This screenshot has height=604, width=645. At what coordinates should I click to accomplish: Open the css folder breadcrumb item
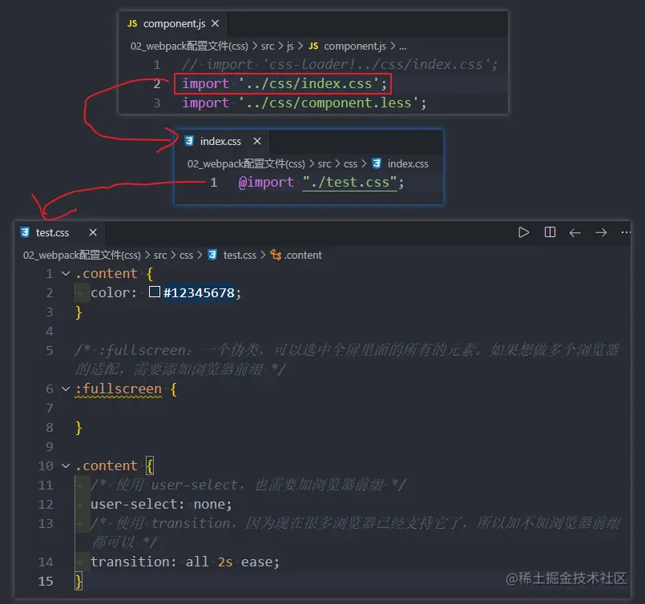(x=187, y=255)
